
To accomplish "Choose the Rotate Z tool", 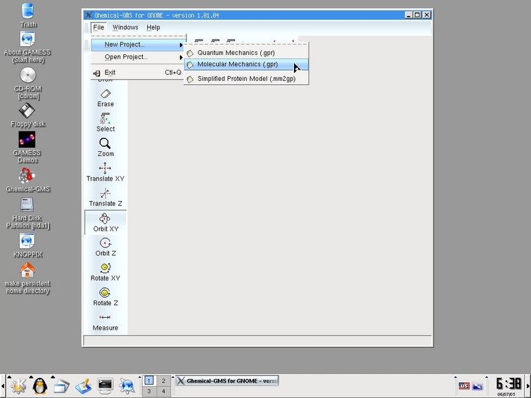I will click(x=105, y=297).
